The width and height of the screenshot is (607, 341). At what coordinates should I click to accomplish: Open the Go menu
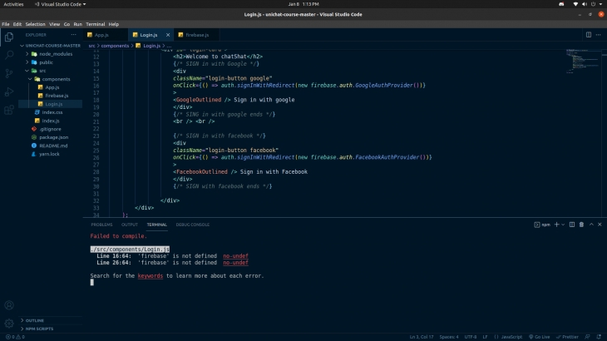[x=67, y=24]
